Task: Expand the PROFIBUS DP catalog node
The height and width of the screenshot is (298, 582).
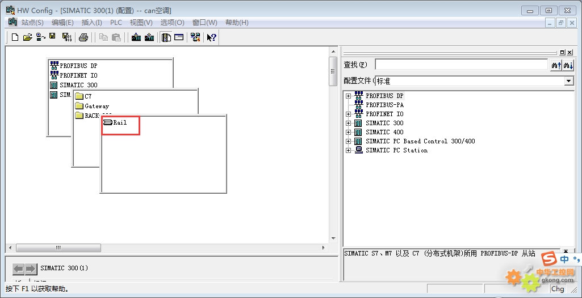Action: click(x=348, y=96)
